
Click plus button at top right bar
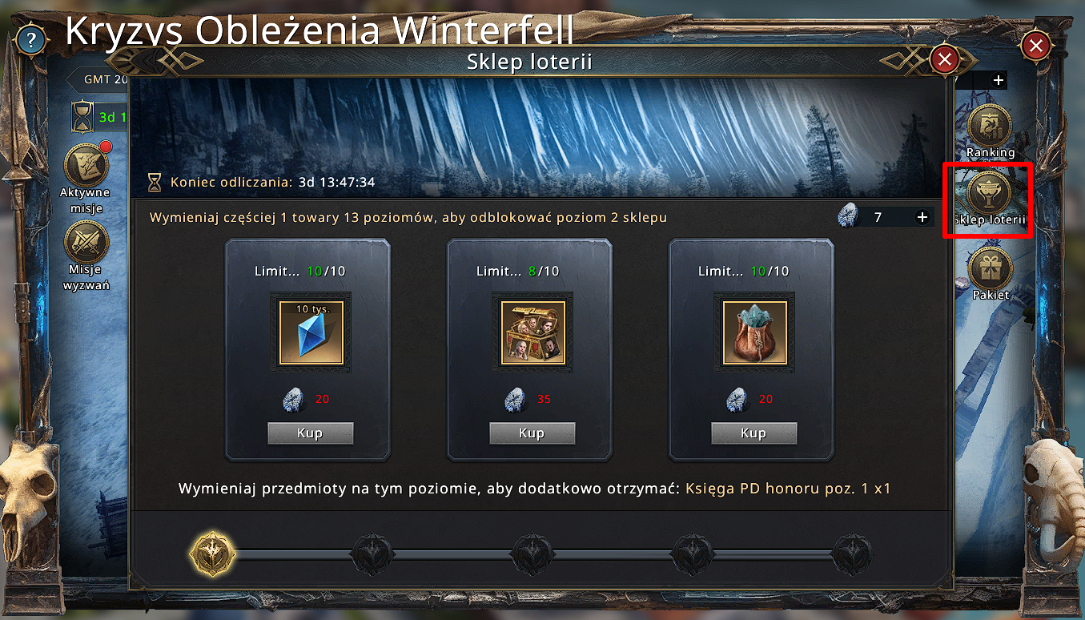tap(998, 80)
